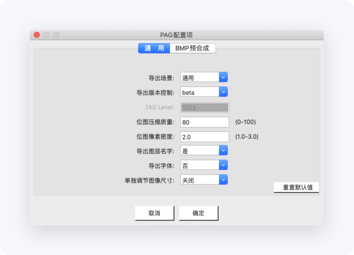354x255 pixels.
Task: Click the 位图像素密度 label
Action: 155,137
